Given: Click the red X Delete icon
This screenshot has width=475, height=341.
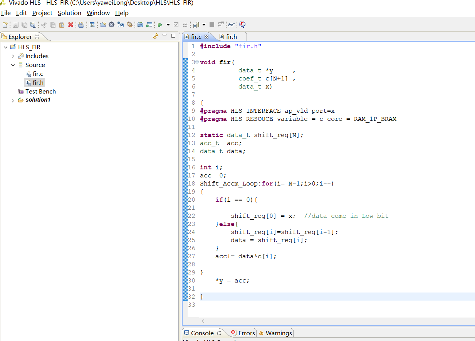Looking at the screenshot, I should tap(70, 25).
